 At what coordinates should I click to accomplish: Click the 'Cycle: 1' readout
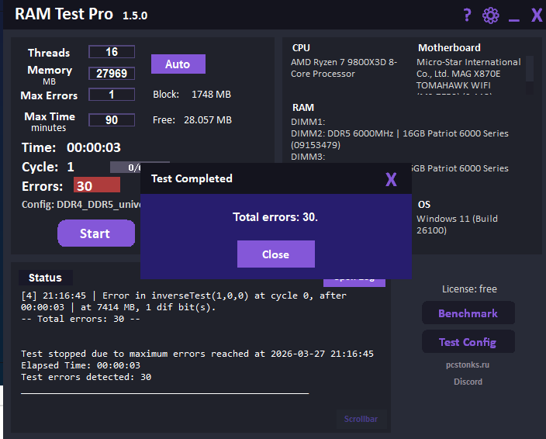click(48, 167)
